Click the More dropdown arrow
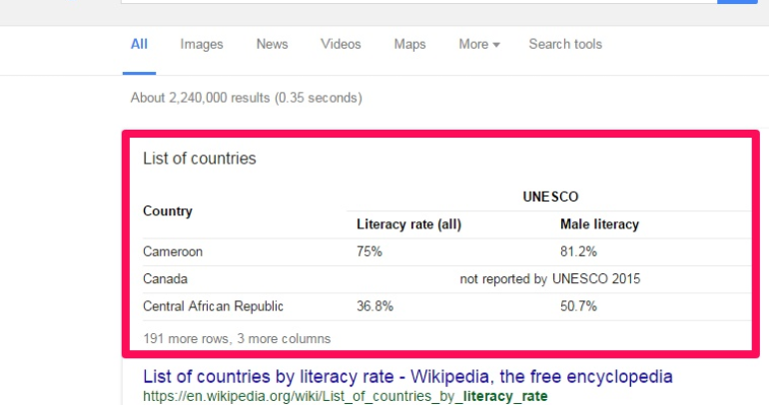 496,45
